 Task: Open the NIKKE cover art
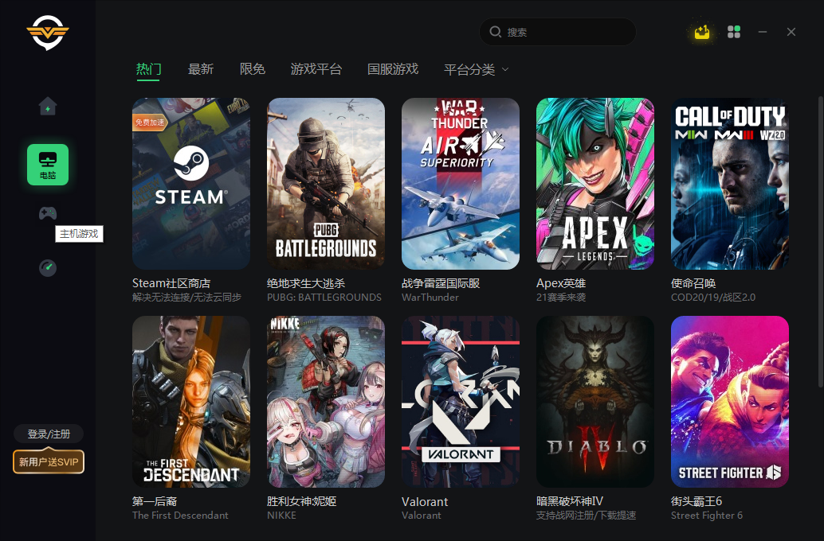click(x=326, y=402)
